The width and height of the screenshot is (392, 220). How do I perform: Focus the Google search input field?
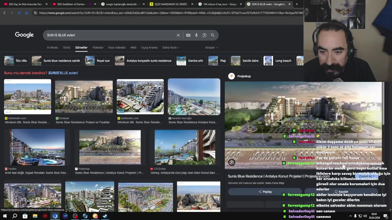pos(110,35)
